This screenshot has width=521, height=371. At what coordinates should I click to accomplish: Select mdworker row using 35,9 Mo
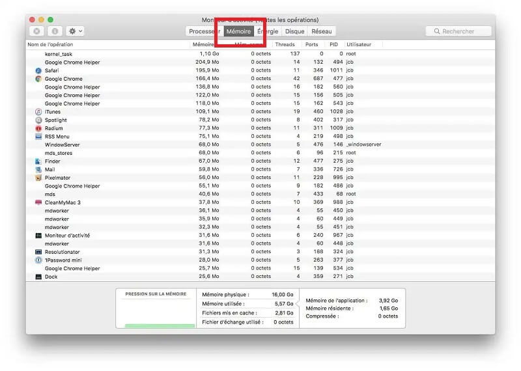[x=260, y=219]
